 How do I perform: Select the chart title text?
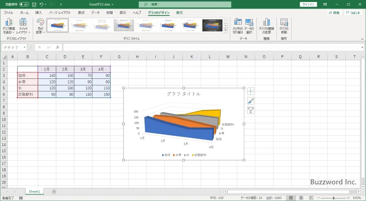click(184, 94)
